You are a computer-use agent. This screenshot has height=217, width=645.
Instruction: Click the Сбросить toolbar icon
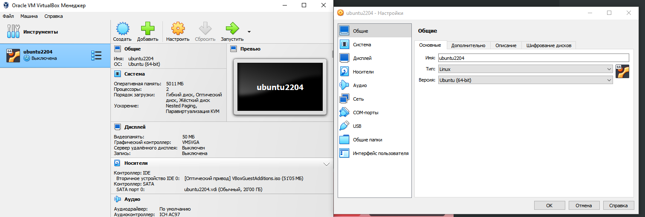click(x=205, y=28)
